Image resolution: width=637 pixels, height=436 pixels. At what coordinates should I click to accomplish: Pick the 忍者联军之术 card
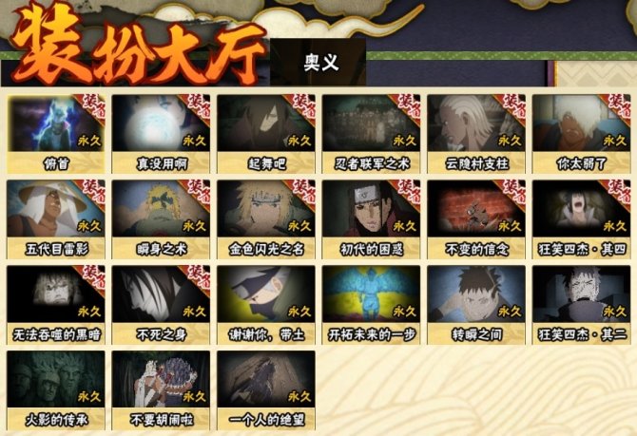(372, 134)
